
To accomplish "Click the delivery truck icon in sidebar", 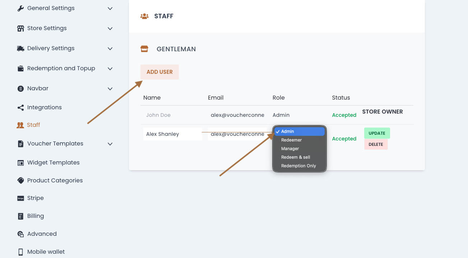I will 20,48.
